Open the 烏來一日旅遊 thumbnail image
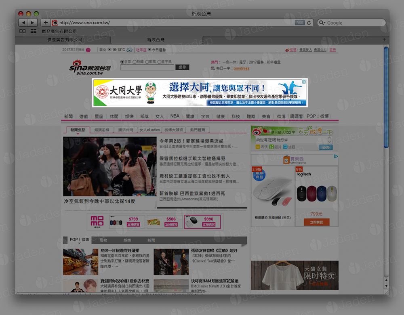404x315 pixels. 81,262
